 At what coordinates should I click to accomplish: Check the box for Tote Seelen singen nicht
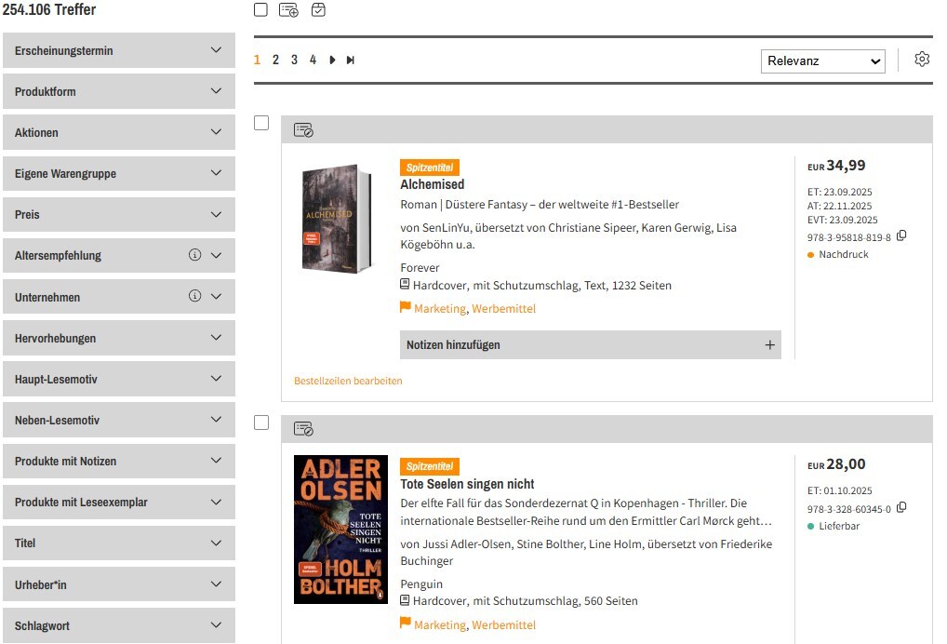point(261,423)
